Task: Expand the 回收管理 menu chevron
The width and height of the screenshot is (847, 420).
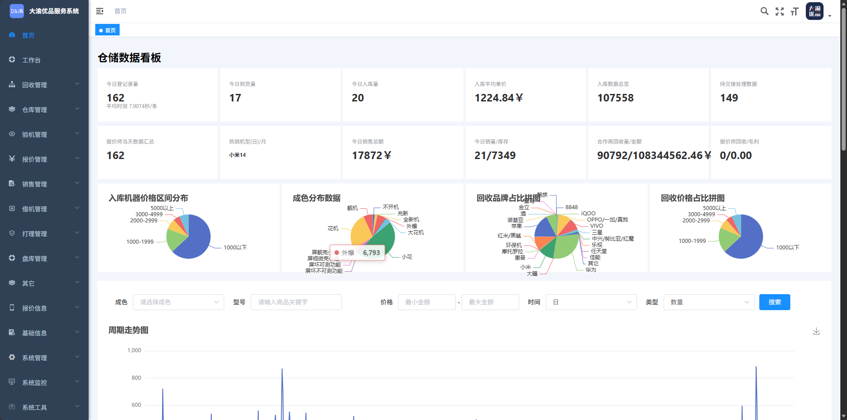Action: 77,84
